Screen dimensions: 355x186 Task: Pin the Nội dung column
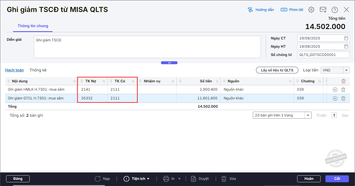pos(9,81)
